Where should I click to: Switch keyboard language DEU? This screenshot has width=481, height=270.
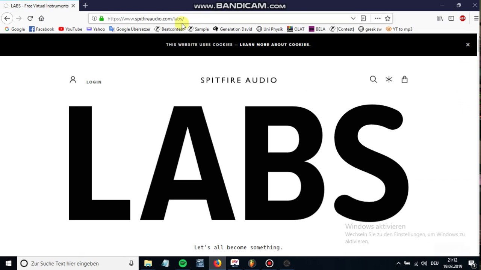click(434, 263)
